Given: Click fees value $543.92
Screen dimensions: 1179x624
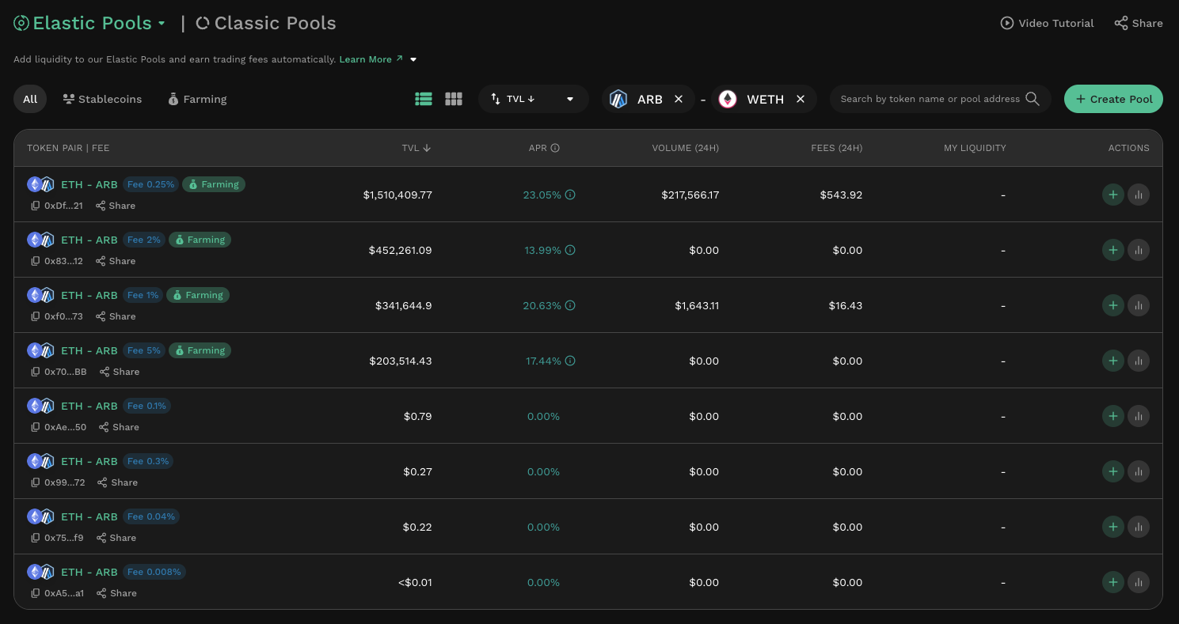Looking at the screenshot, I should pos(841,195).
